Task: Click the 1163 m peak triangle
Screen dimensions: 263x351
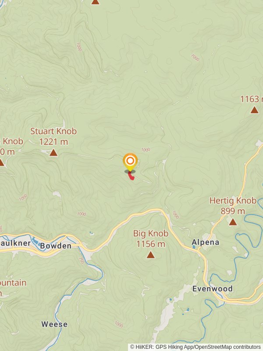Action: tap(254, 110)
